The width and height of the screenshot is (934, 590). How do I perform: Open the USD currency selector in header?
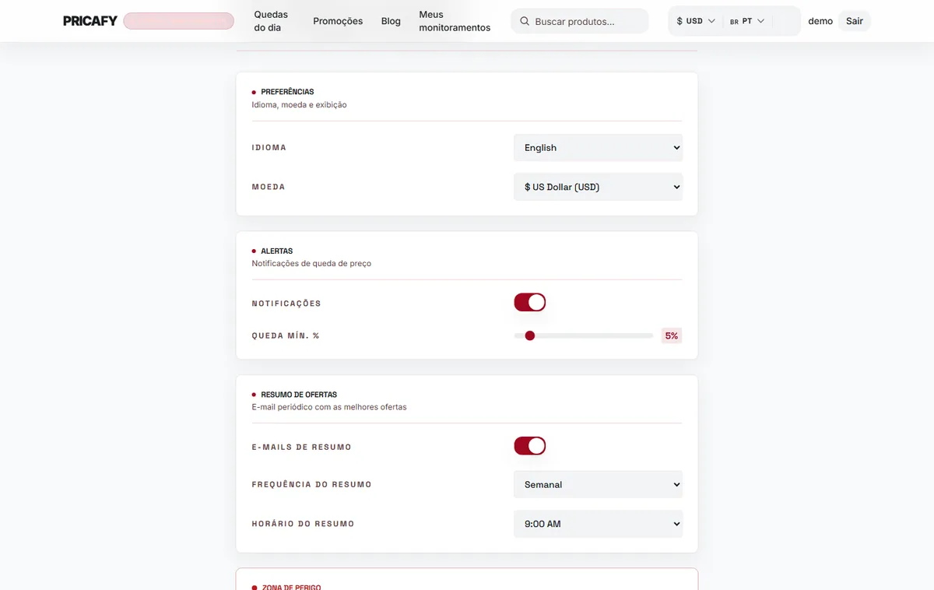point(696,21)
